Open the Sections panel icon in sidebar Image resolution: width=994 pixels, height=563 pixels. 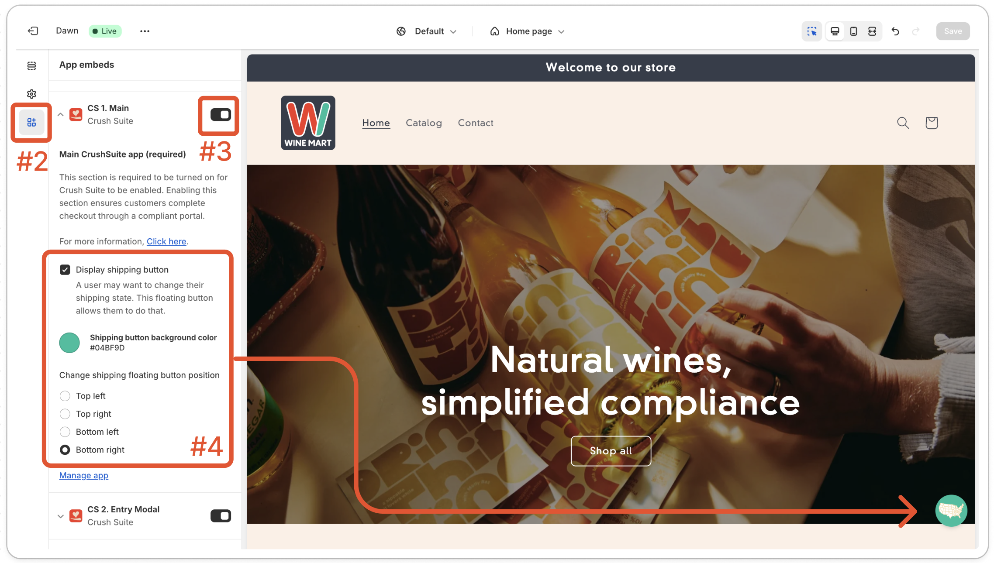[x=31, y=65]
